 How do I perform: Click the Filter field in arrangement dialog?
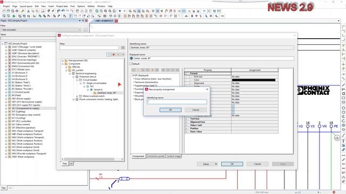click(x=89, y=47)
